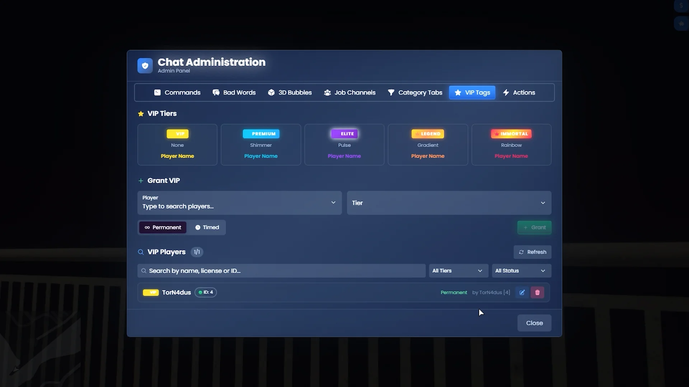Click the star icon next to VIP Tiers
689x387 pixels.
click(x=141, y=114)
